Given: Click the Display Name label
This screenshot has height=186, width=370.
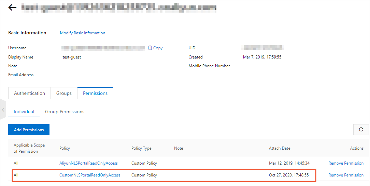Looking at the screenshot, I should [21, 57].
